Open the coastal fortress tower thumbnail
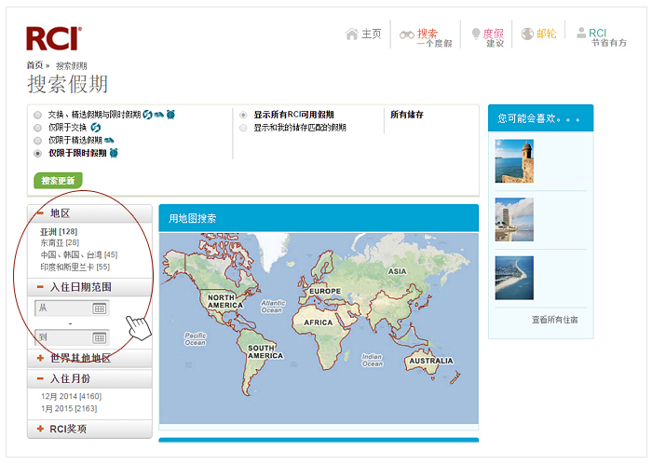Viewport: 652px width, 466px height. [x=514, y=161]
